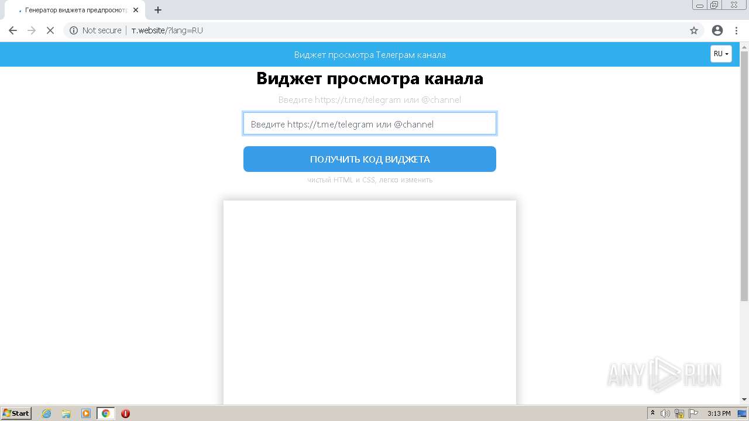Click the address bar URL т.website
749x421 pixels.
(x=167, y=30)
